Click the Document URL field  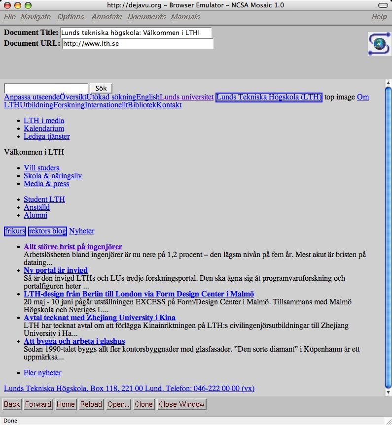[x=138, y=44]
